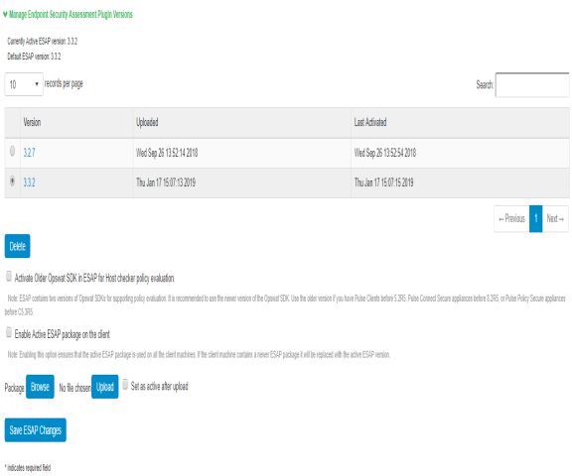Select the radio button for version 3.3.2
The width and height of the screenshot is (572, 476).
click(x=12, y=180)
